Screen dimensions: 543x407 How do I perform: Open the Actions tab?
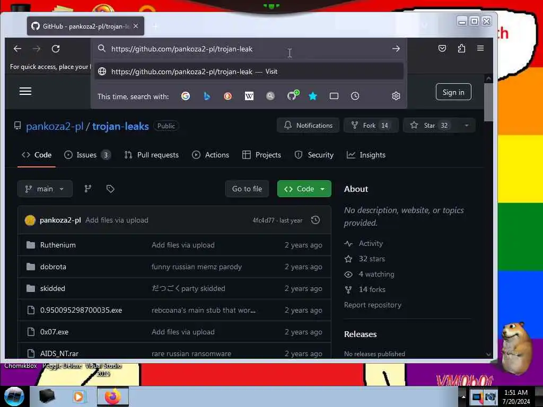coord(211,155)
